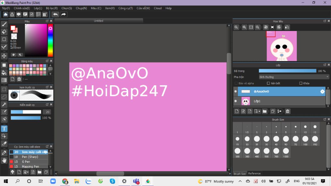The width and height of the screenshot is (331, 186).
Task: Zoom in using navigator magnifier plus
Action: [x=244, y=27]
